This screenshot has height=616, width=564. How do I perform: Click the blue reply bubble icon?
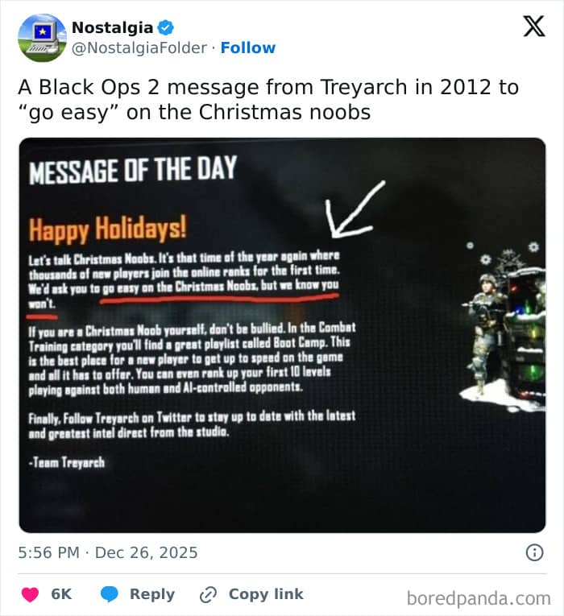110,594
